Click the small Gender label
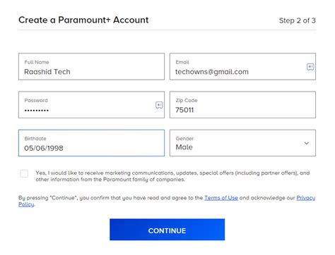This screenshot has width=335, height=255. pyautogui.click(x=184, y=139)
